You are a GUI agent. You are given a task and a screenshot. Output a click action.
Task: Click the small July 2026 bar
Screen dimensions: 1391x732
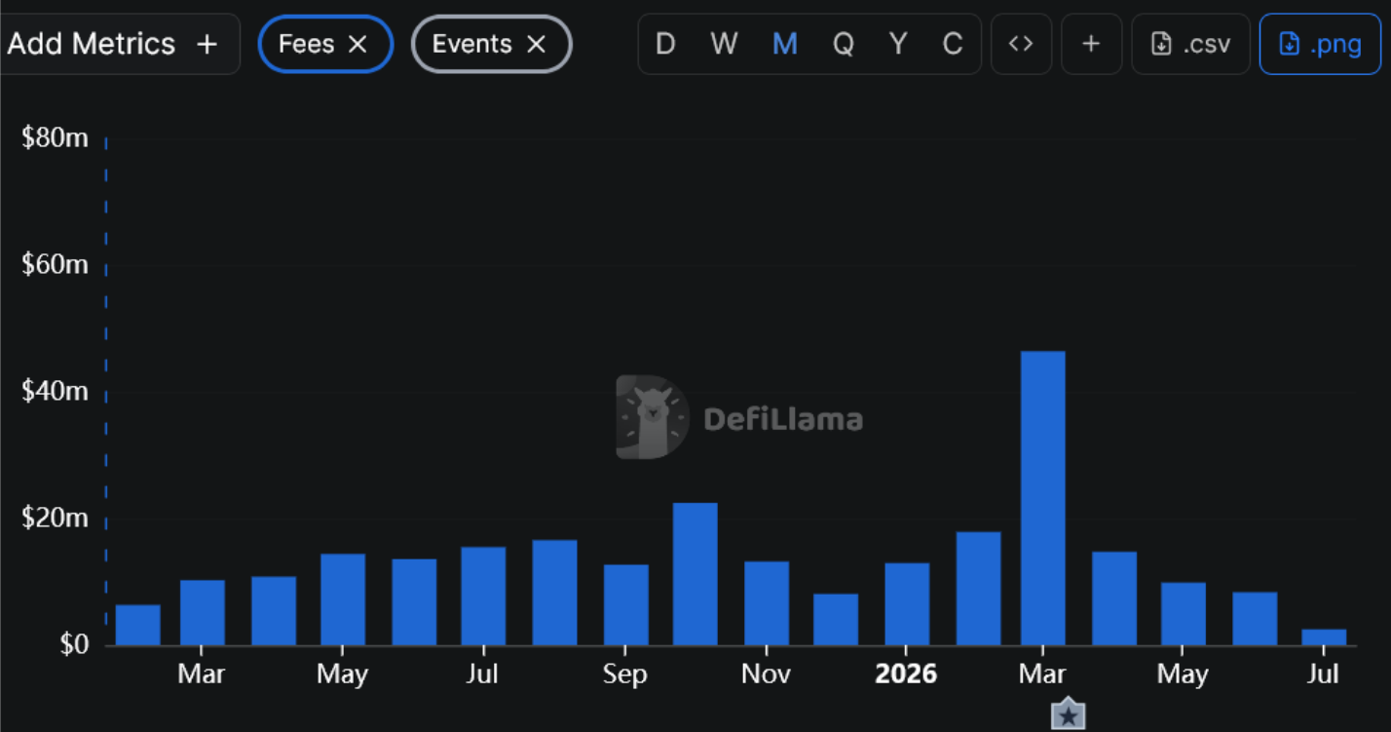[x=1324, y=637]
